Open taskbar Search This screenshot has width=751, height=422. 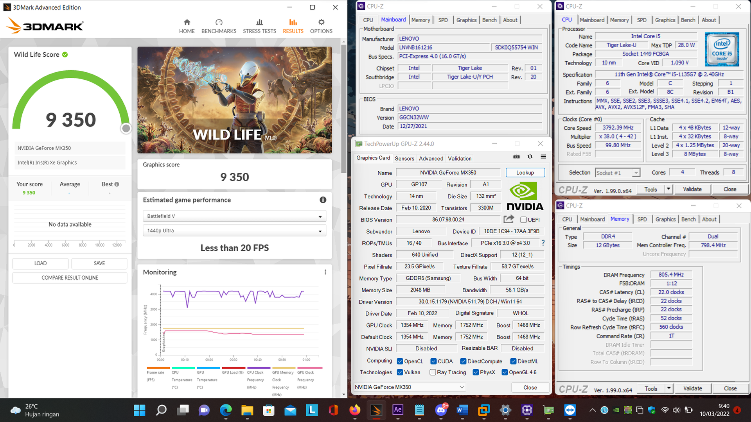(161, 410)
